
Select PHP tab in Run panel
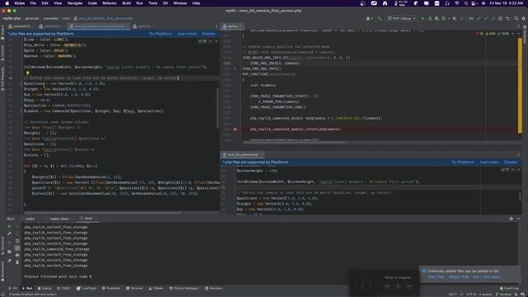pos(88,219)
